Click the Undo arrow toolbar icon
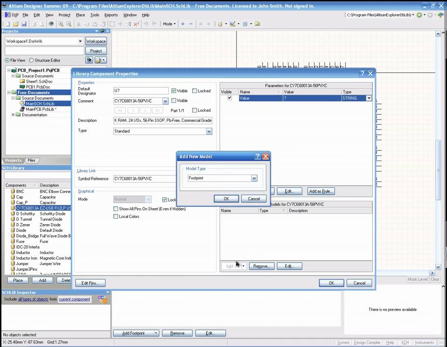 (x=146, y=24)
